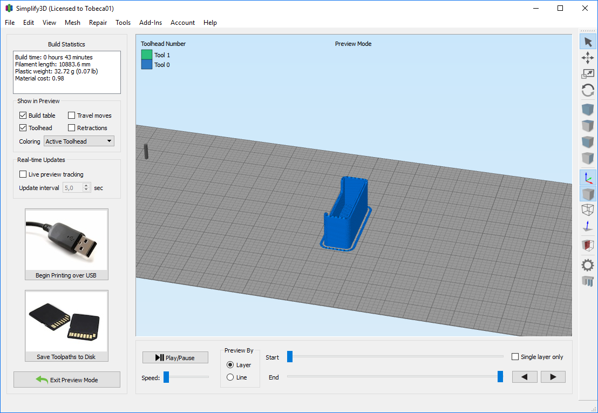Open the Mesh menu
Viewport: 598px width, 413px height.
[x=72, y=23]
